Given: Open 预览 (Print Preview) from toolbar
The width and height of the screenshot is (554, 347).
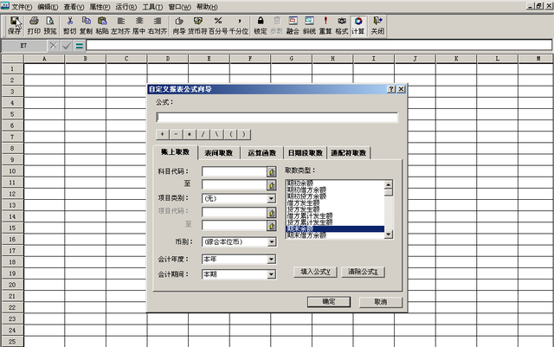Looking at the screenshot, I should point(50,25).
